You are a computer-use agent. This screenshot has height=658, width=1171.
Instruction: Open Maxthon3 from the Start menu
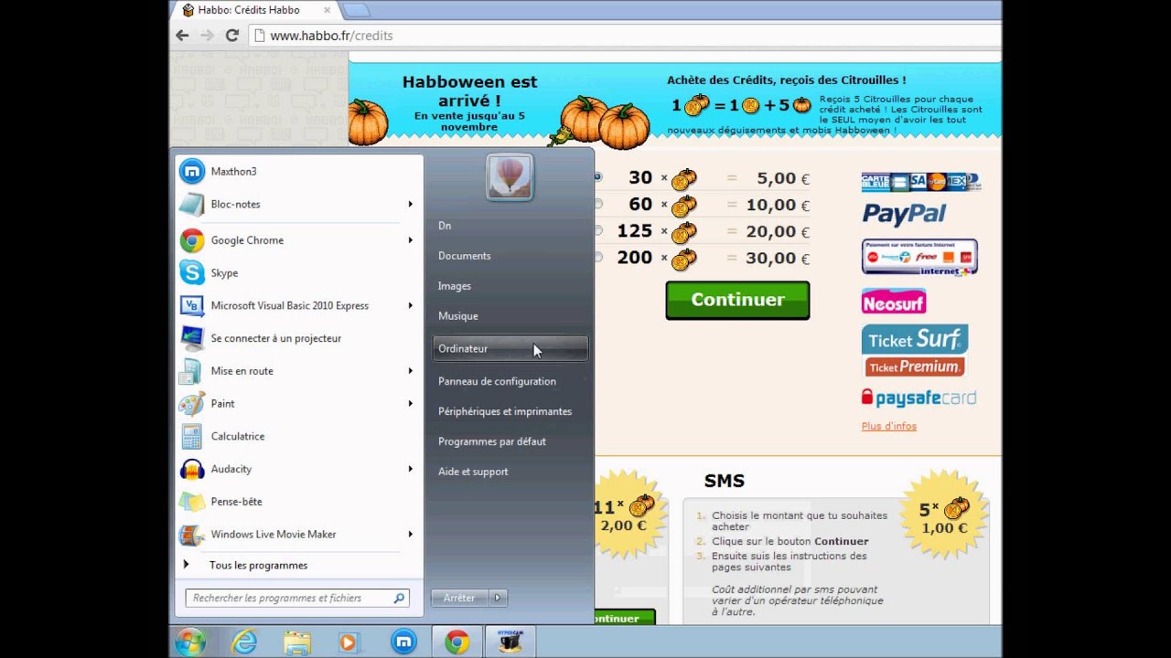[297, 171]
